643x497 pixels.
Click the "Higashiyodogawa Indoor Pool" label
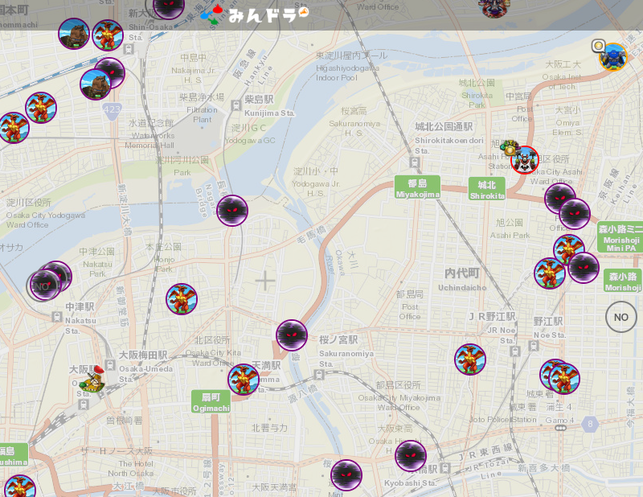(347, 72)
